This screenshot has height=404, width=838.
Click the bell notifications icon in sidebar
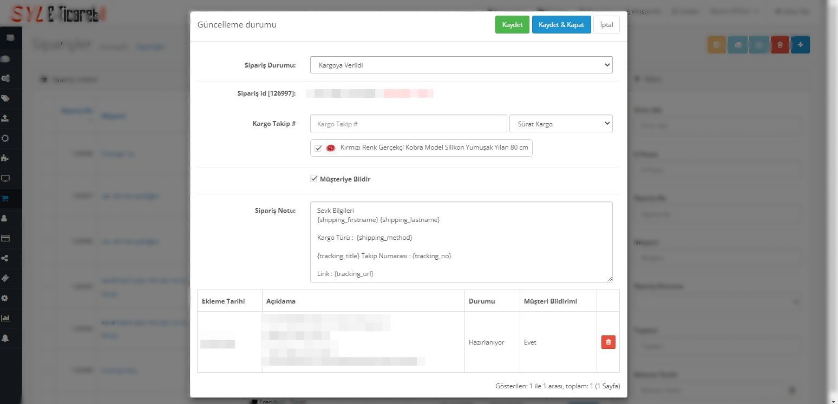click(x=5, y=338)
